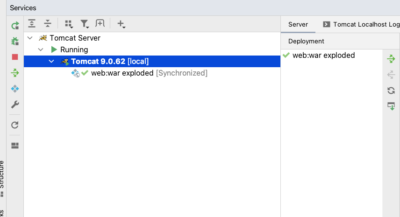Select web:war exploded in Deployment list
The height and width of the screenshot is (217, 400).
pos(332,55)
